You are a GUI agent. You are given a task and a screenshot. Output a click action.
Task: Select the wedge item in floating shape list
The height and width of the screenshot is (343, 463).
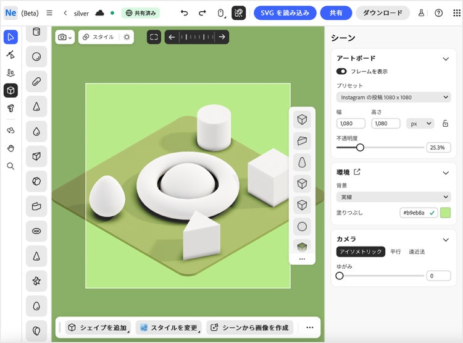(x=302, y=141)
